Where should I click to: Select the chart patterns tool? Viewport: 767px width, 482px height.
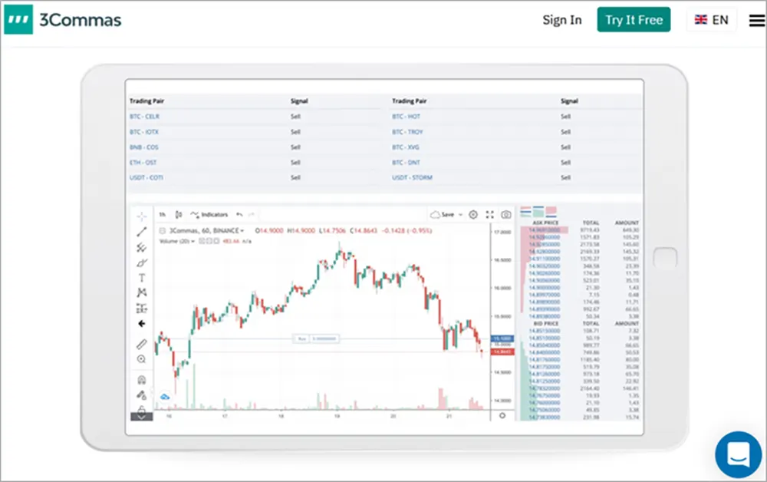[141, 292]
